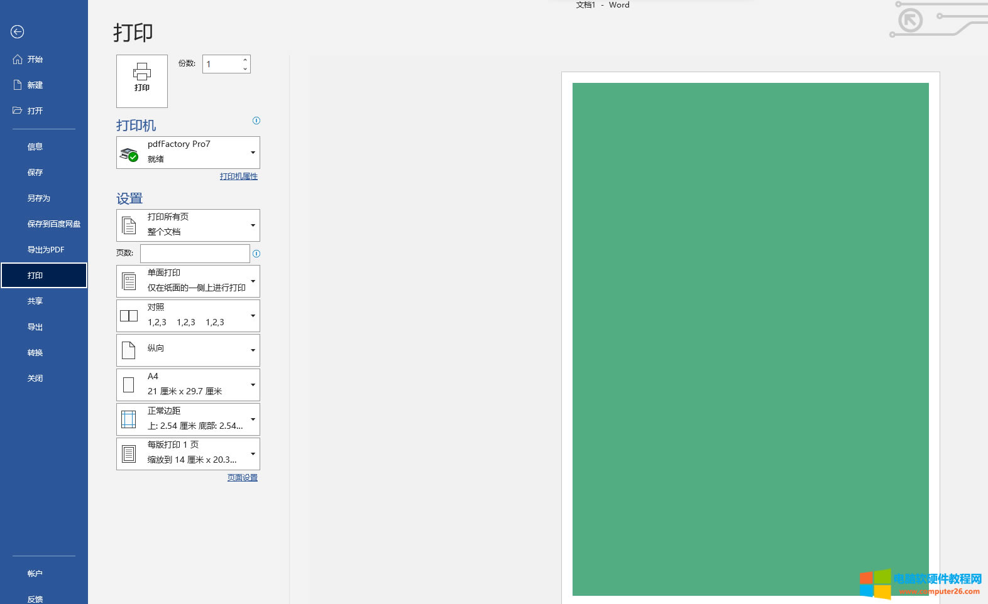Click the back arrow icon
This screenshot has width=988, height=604.
[x=18, y=32]
